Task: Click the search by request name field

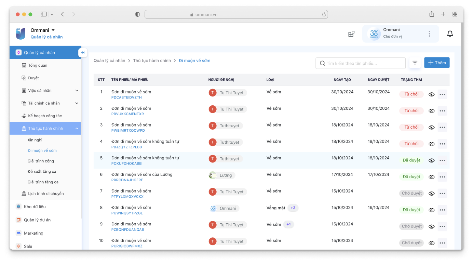Action: click(x=360, y=63)
